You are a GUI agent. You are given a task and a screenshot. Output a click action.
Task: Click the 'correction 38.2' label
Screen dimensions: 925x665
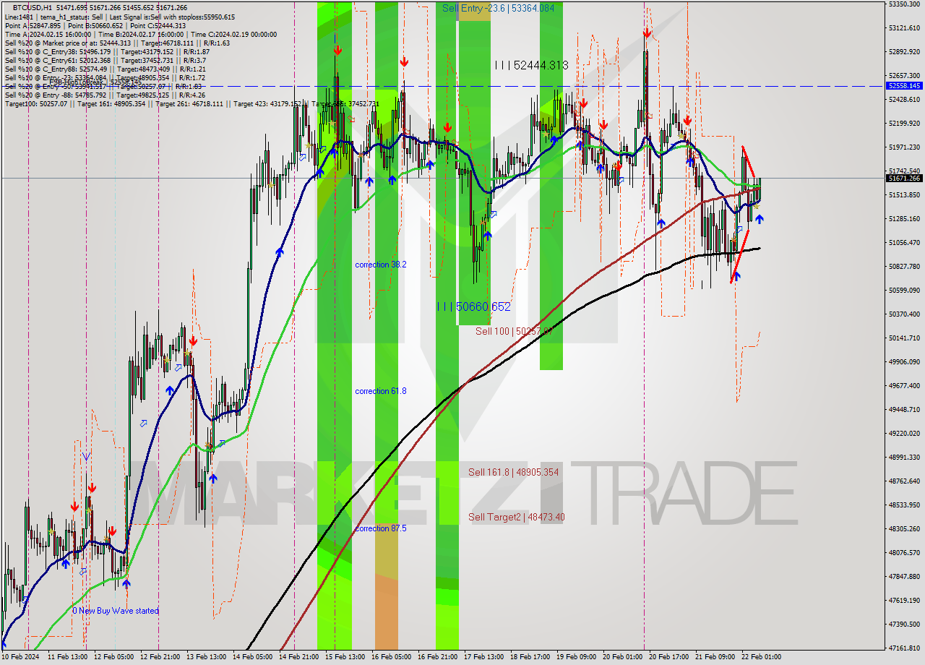tap(380, 265)
